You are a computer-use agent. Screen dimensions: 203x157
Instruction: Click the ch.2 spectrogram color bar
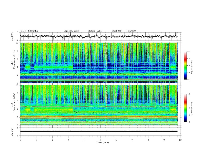185,108
